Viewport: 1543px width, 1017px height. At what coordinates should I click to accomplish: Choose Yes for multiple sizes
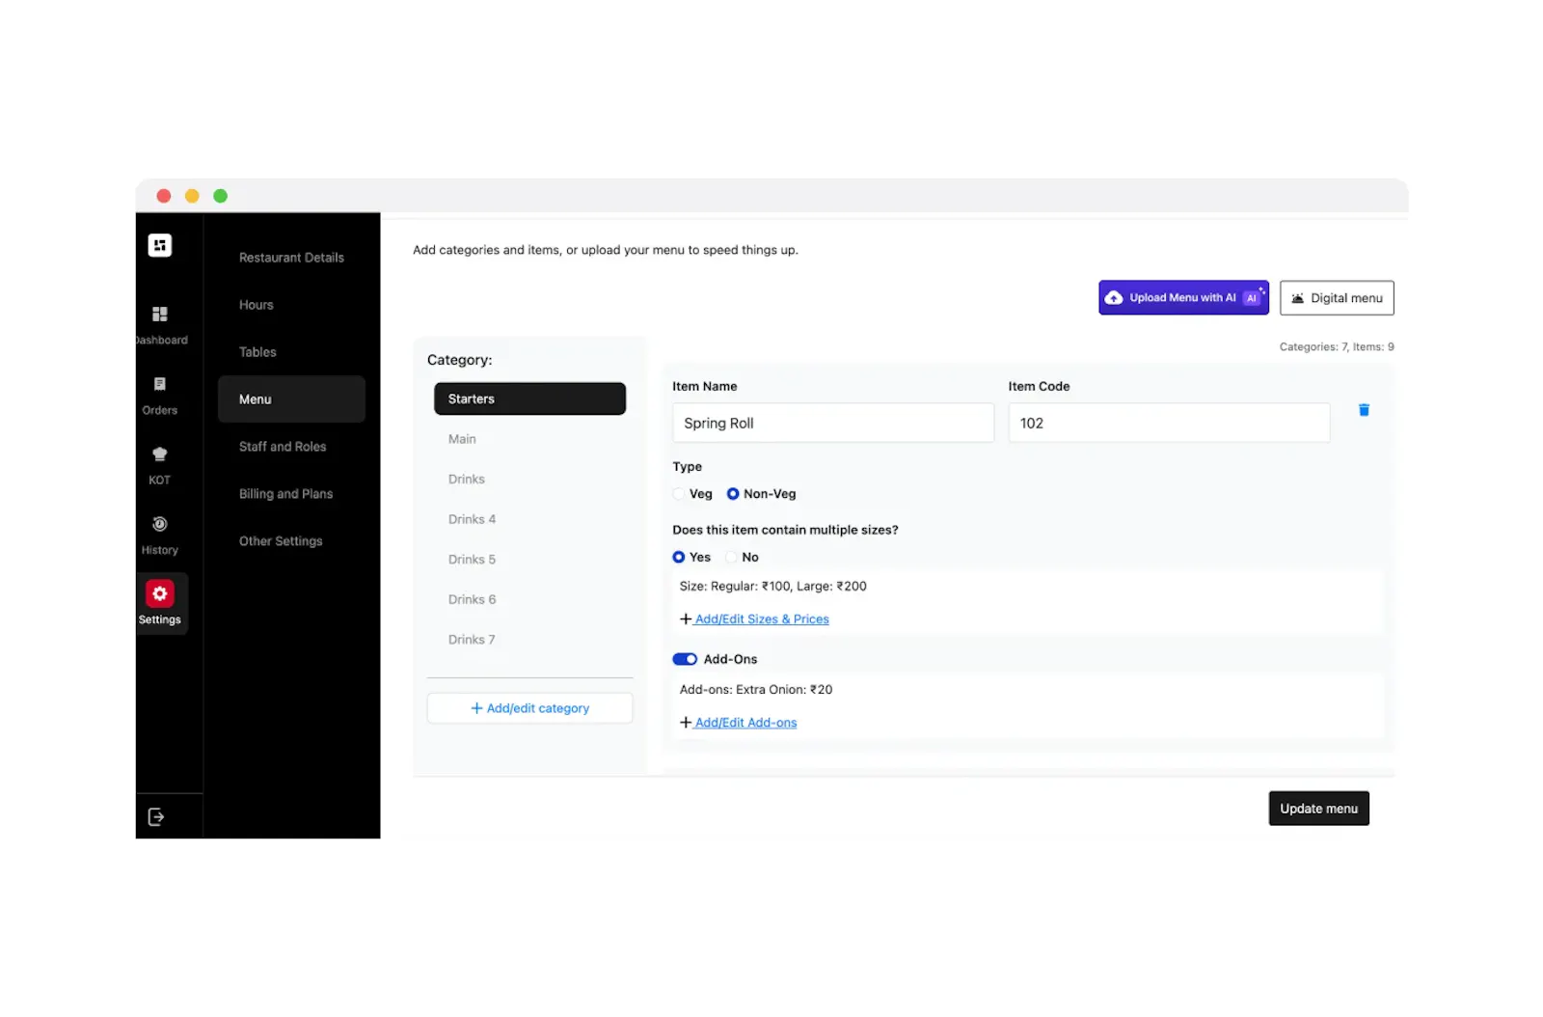[679, 558]
